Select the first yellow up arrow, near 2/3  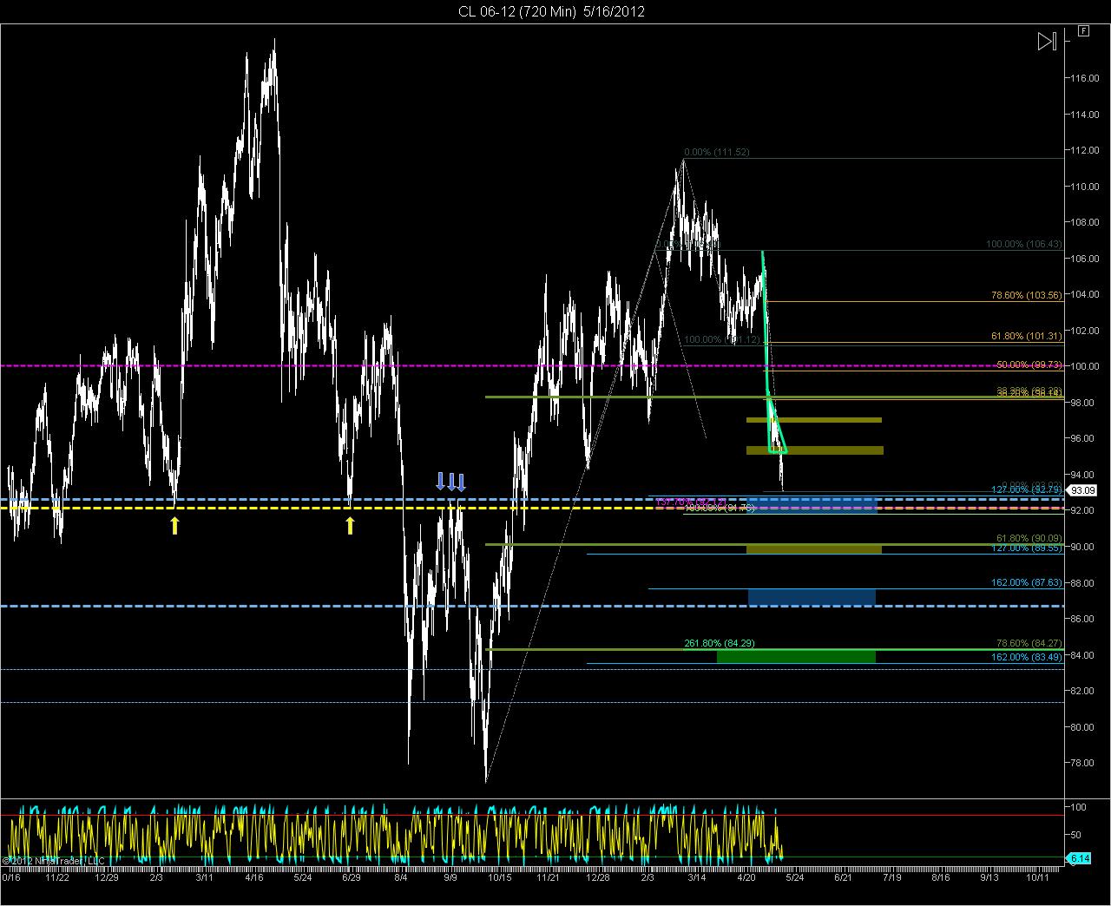(174, 525)
